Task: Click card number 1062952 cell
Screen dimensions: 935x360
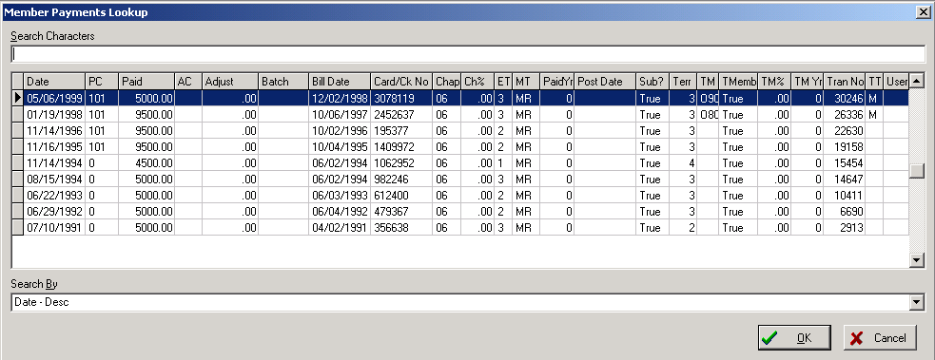Action: (x=401, y=162)
